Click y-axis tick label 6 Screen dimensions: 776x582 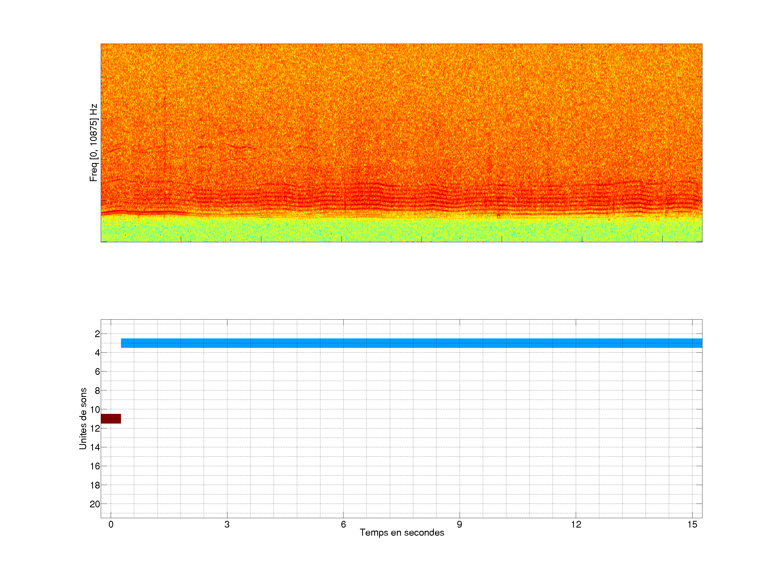tap(97, 372)
